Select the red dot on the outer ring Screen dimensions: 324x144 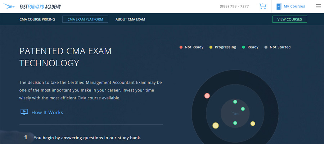click(207, 96)
